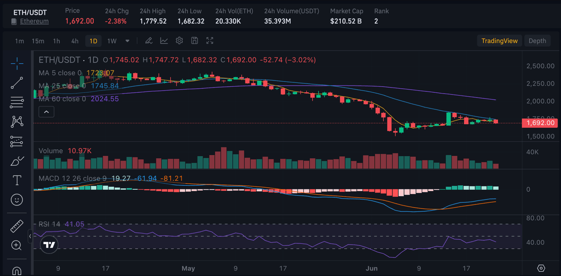Click the 24h Vol(ETH) value 20.330K
Image resolution: width=561 pixels, height=276 pixels.
click(x=228, y=21)
